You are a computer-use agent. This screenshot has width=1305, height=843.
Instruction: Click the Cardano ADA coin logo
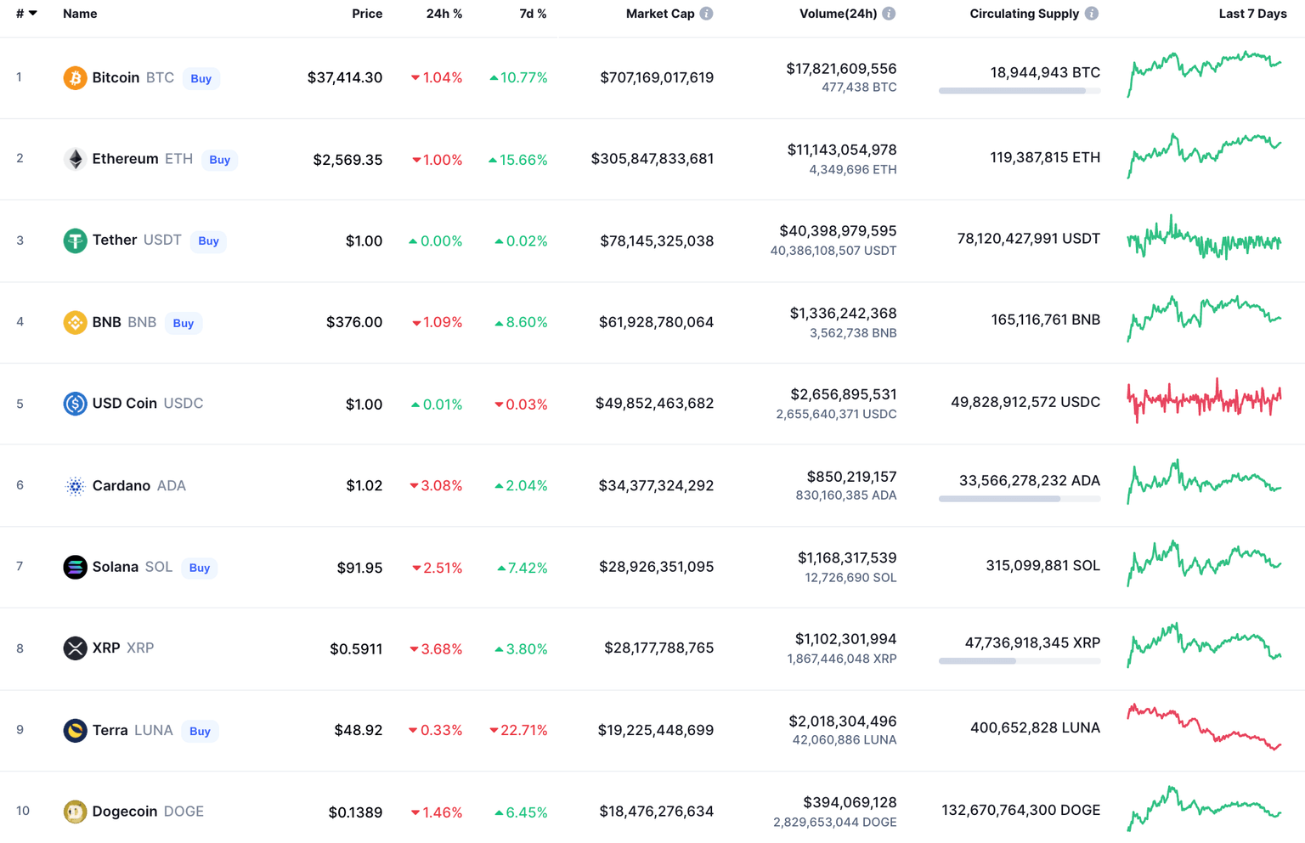[75, 485]
